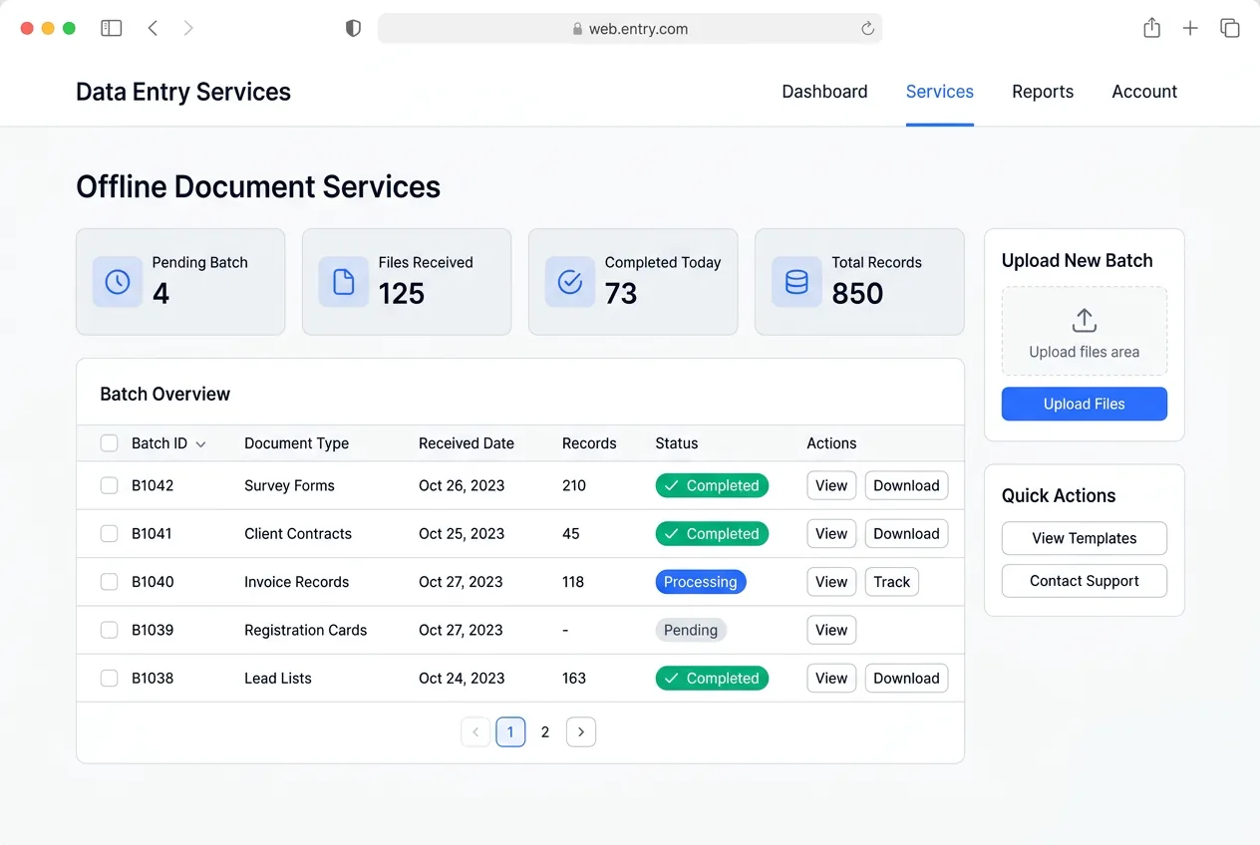Click the blue Upload Files button
This screenshot has height=845, width=1260.
(1084, 405)
